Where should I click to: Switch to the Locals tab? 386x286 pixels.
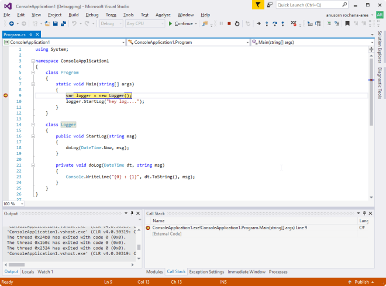click(28, 271)
